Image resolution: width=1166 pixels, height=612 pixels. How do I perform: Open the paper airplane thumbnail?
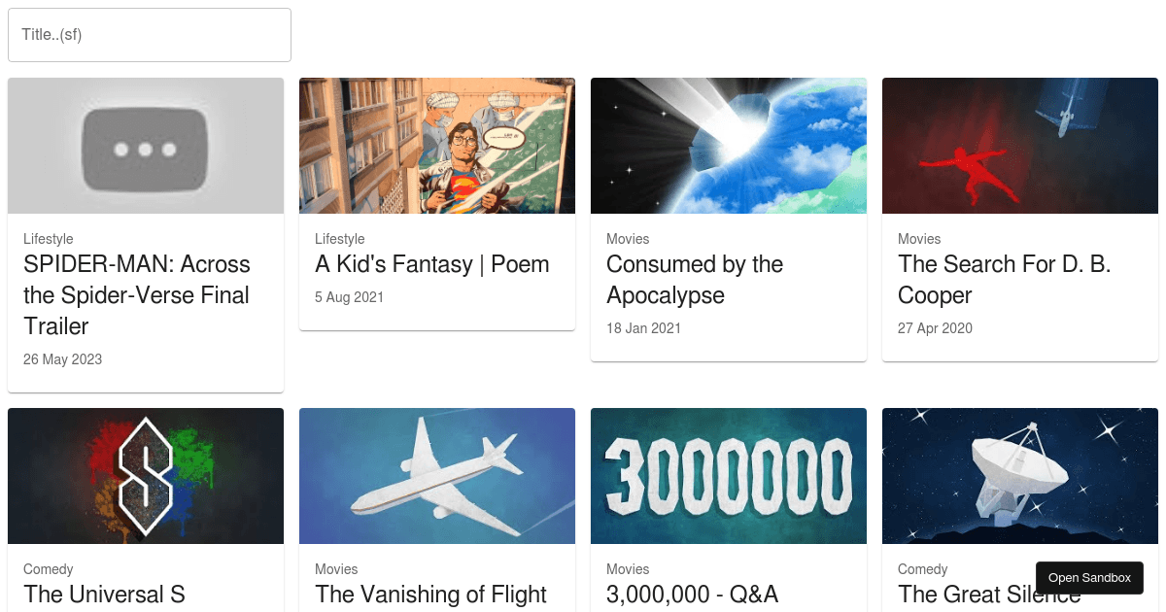[437, 476]
